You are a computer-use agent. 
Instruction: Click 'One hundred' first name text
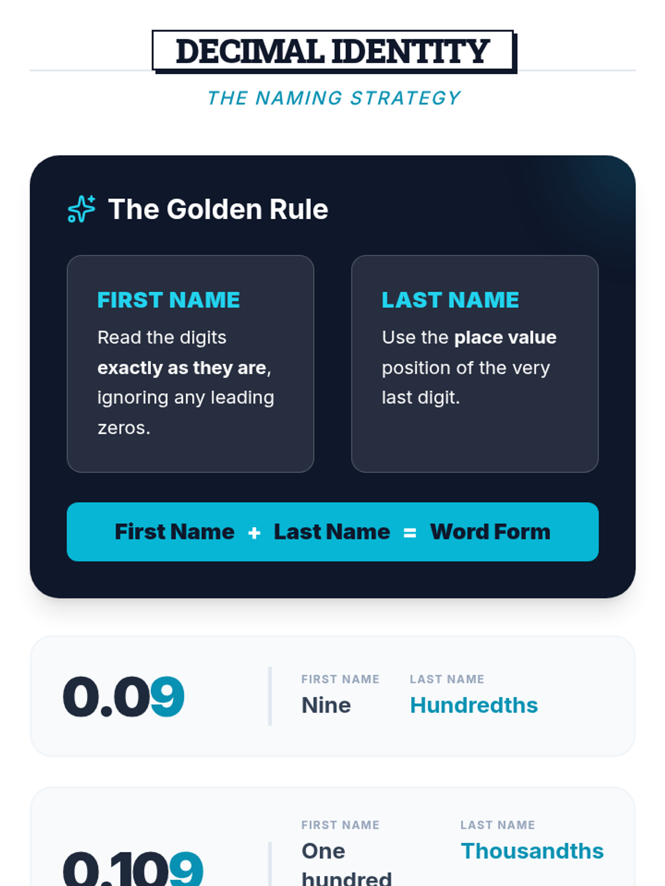coord(346,864)
